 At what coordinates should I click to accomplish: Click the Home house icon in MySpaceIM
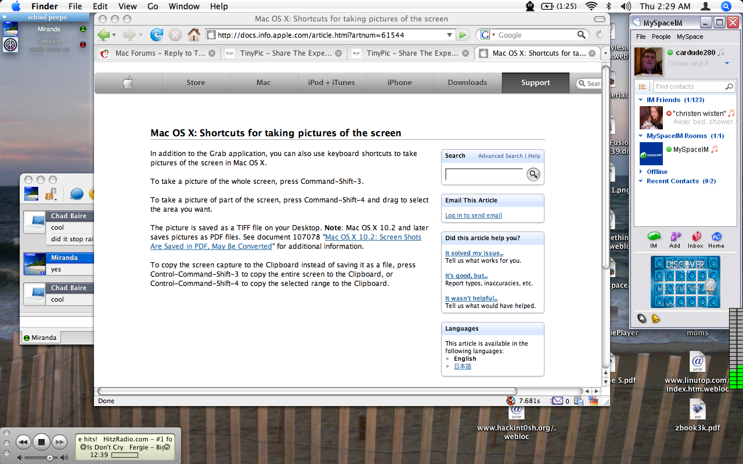[716, 237]
